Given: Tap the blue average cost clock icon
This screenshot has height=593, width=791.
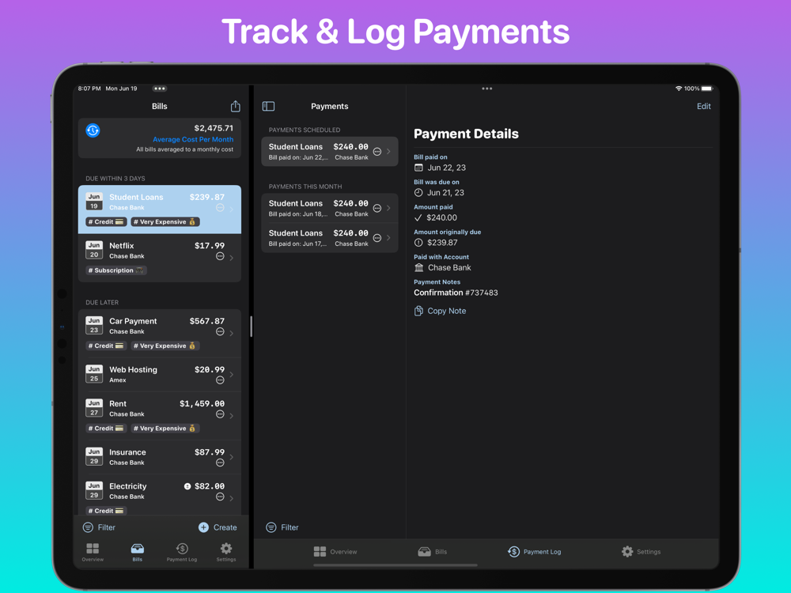Looking at the screenshot, I should (93, 130).
